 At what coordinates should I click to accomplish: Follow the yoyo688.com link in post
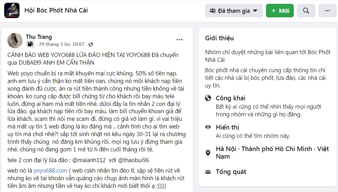[x=50, y=170]
